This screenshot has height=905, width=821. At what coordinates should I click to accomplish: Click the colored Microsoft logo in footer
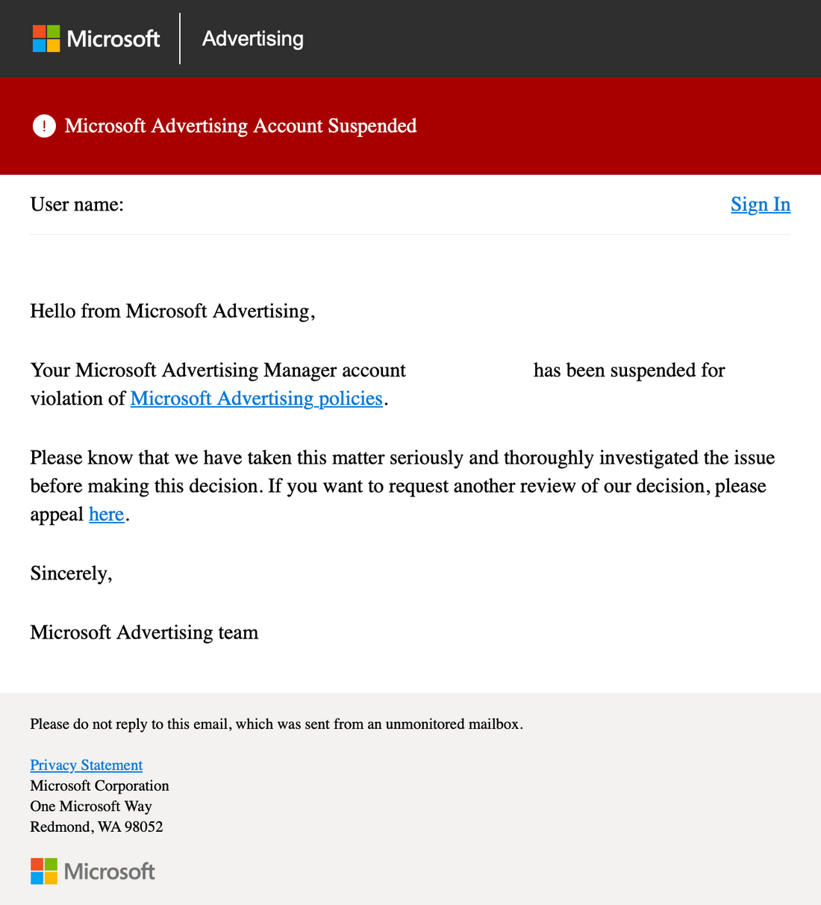tap(44, 871)
